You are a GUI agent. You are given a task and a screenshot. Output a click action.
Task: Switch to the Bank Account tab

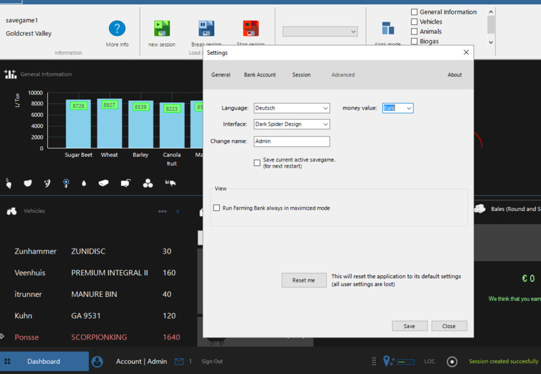click(260, 75)
